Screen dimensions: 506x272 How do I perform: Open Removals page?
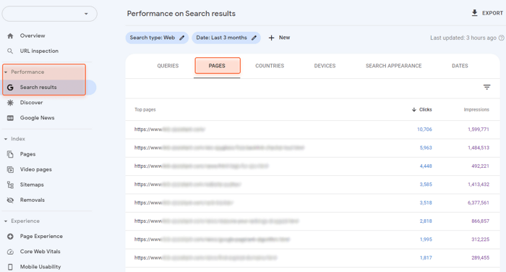tap(33, 200)
